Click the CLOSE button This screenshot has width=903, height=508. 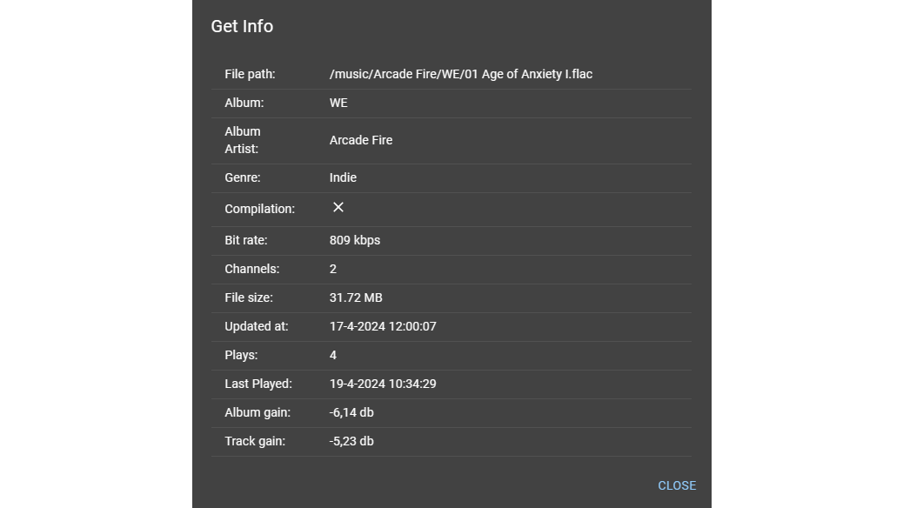tap(677, 485)
